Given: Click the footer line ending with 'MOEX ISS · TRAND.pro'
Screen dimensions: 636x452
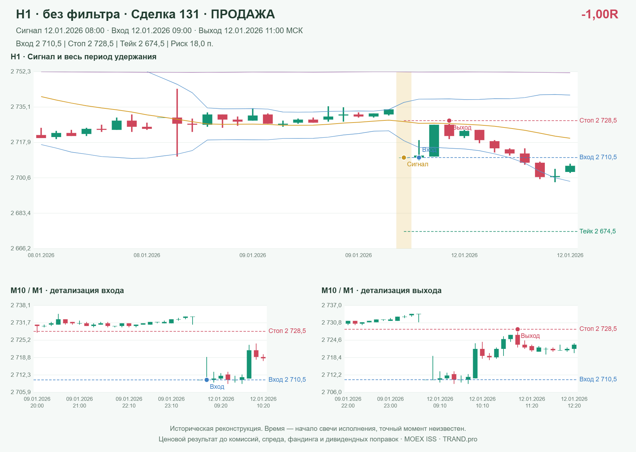Looking at the screenshot, I should (x=318, y=439).
